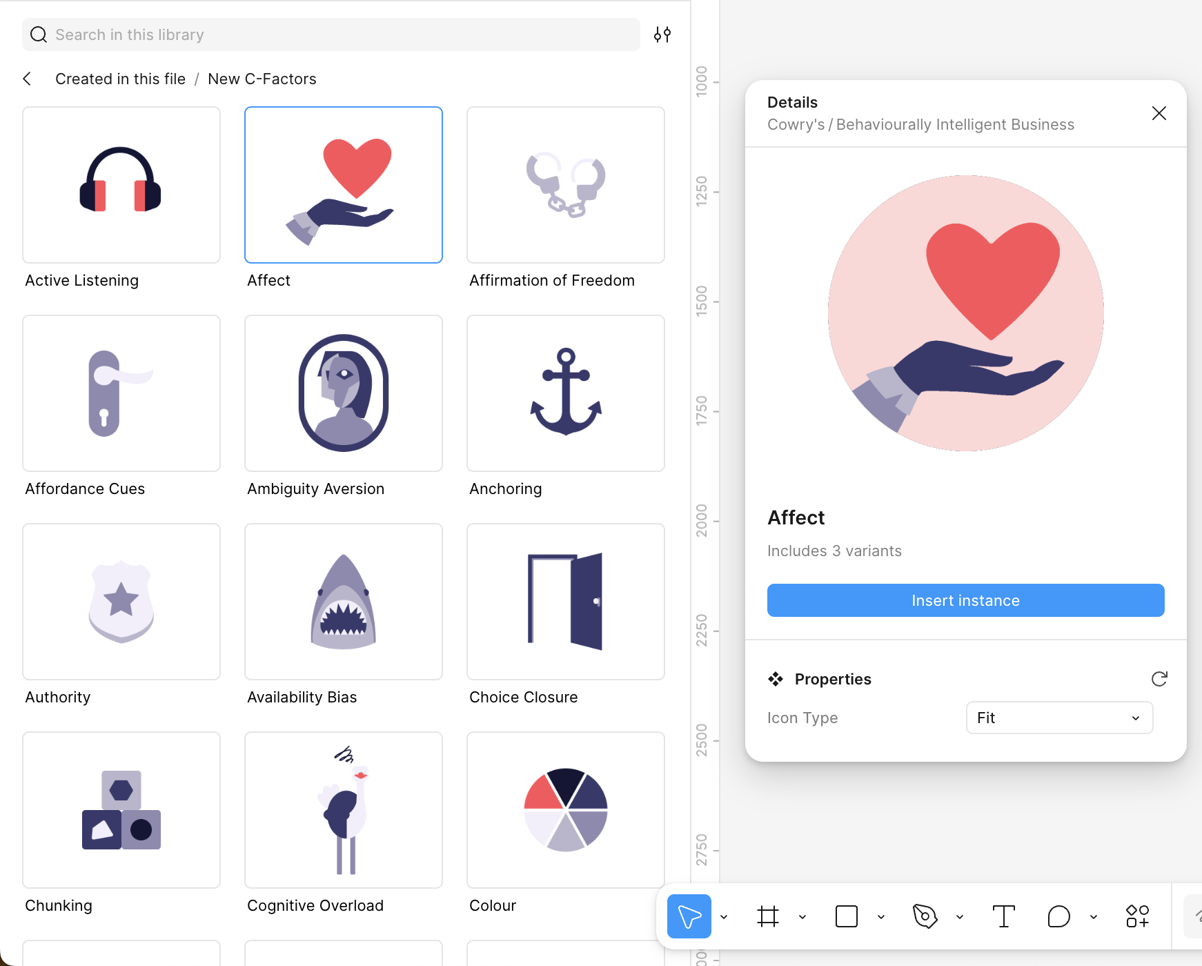Click the Active Listening label

click(81, 280)
